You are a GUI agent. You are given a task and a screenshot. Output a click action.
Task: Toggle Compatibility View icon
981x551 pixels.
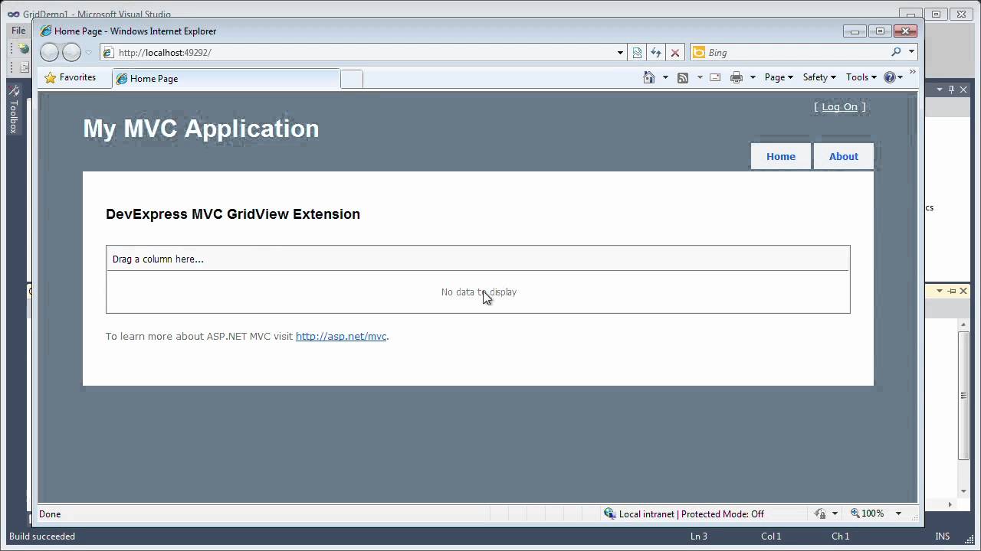(x=637, y=53)
